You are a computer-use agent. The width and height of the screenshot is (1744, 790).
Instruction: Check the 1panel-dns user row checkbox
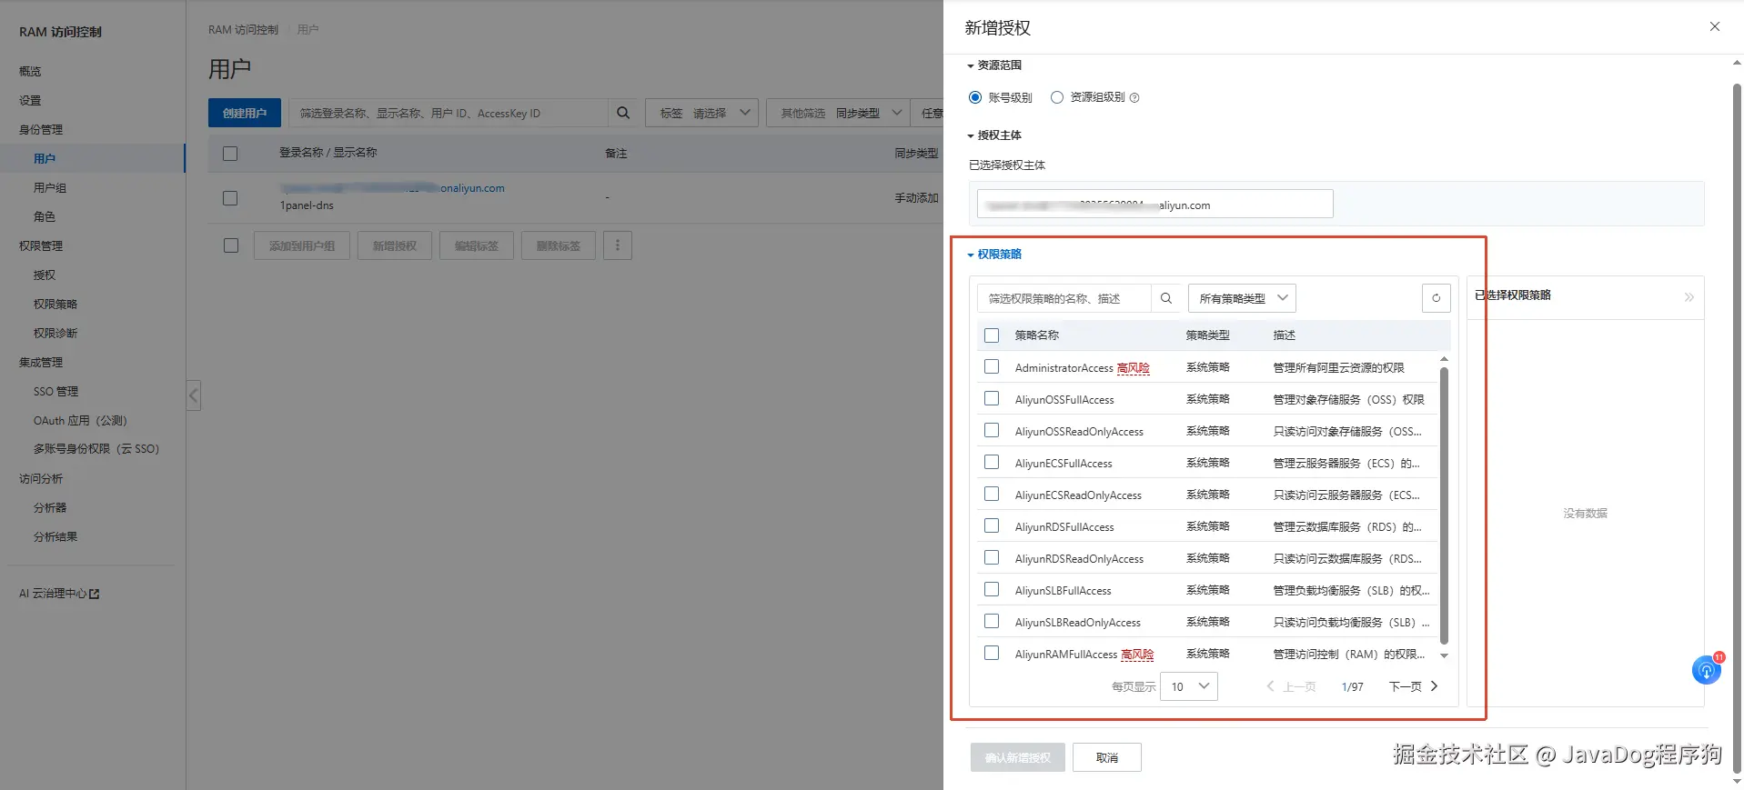[x=230, y=198]
